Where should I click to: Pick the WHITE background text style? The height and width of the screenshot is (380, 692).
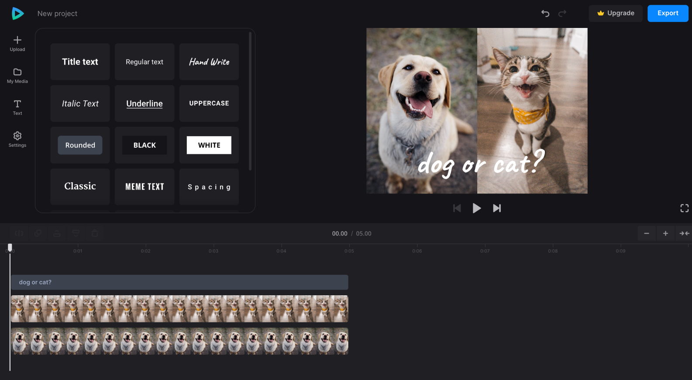[209, 145]
